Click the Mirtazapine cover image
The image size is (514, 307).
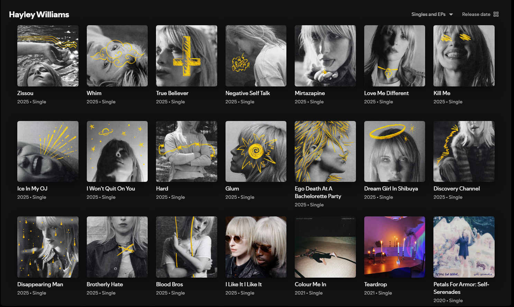(325, 56)
